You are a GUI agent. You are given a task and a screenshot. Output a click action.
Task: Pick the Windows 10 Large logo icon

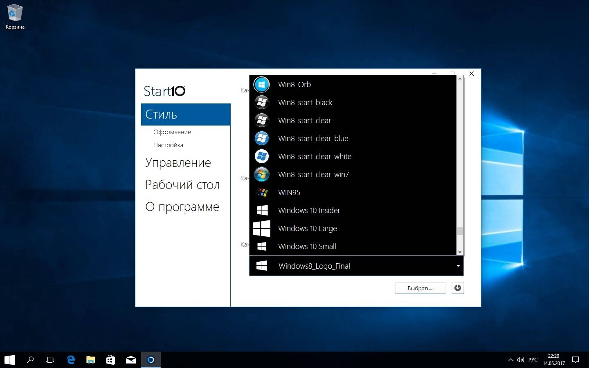[262, 228]
